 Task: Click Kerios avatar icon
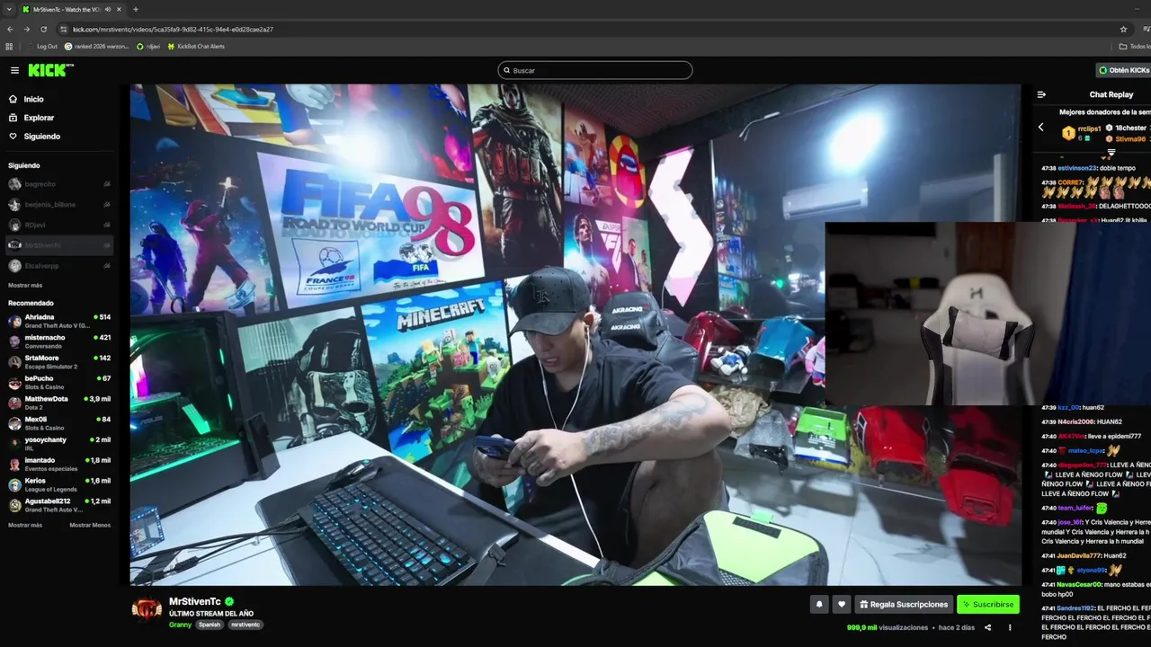(14, 484)
